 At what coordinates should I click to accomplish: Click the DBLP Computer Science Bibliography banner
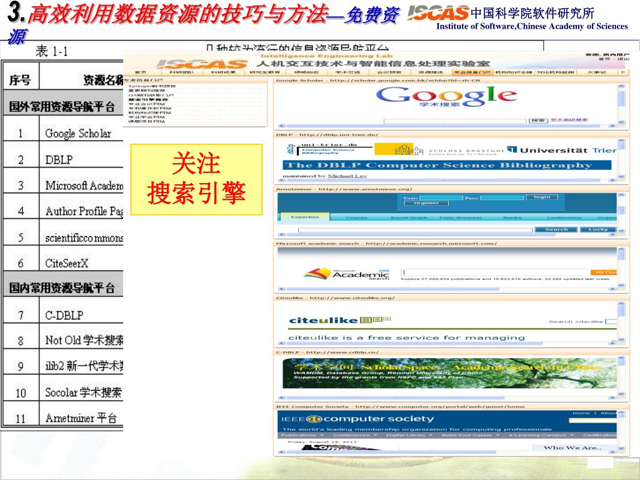pos(447,165)
